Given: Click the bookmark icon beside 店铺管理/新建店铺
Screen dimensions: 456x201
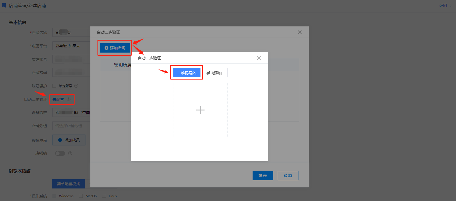Looking at the screenshot, I should pyautogui.click(x=4, y=5).
